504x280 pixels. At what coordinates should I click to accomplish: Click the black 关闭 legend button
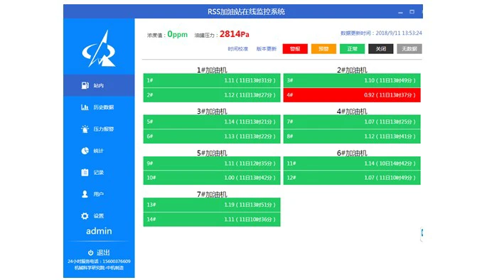[381, 49]
